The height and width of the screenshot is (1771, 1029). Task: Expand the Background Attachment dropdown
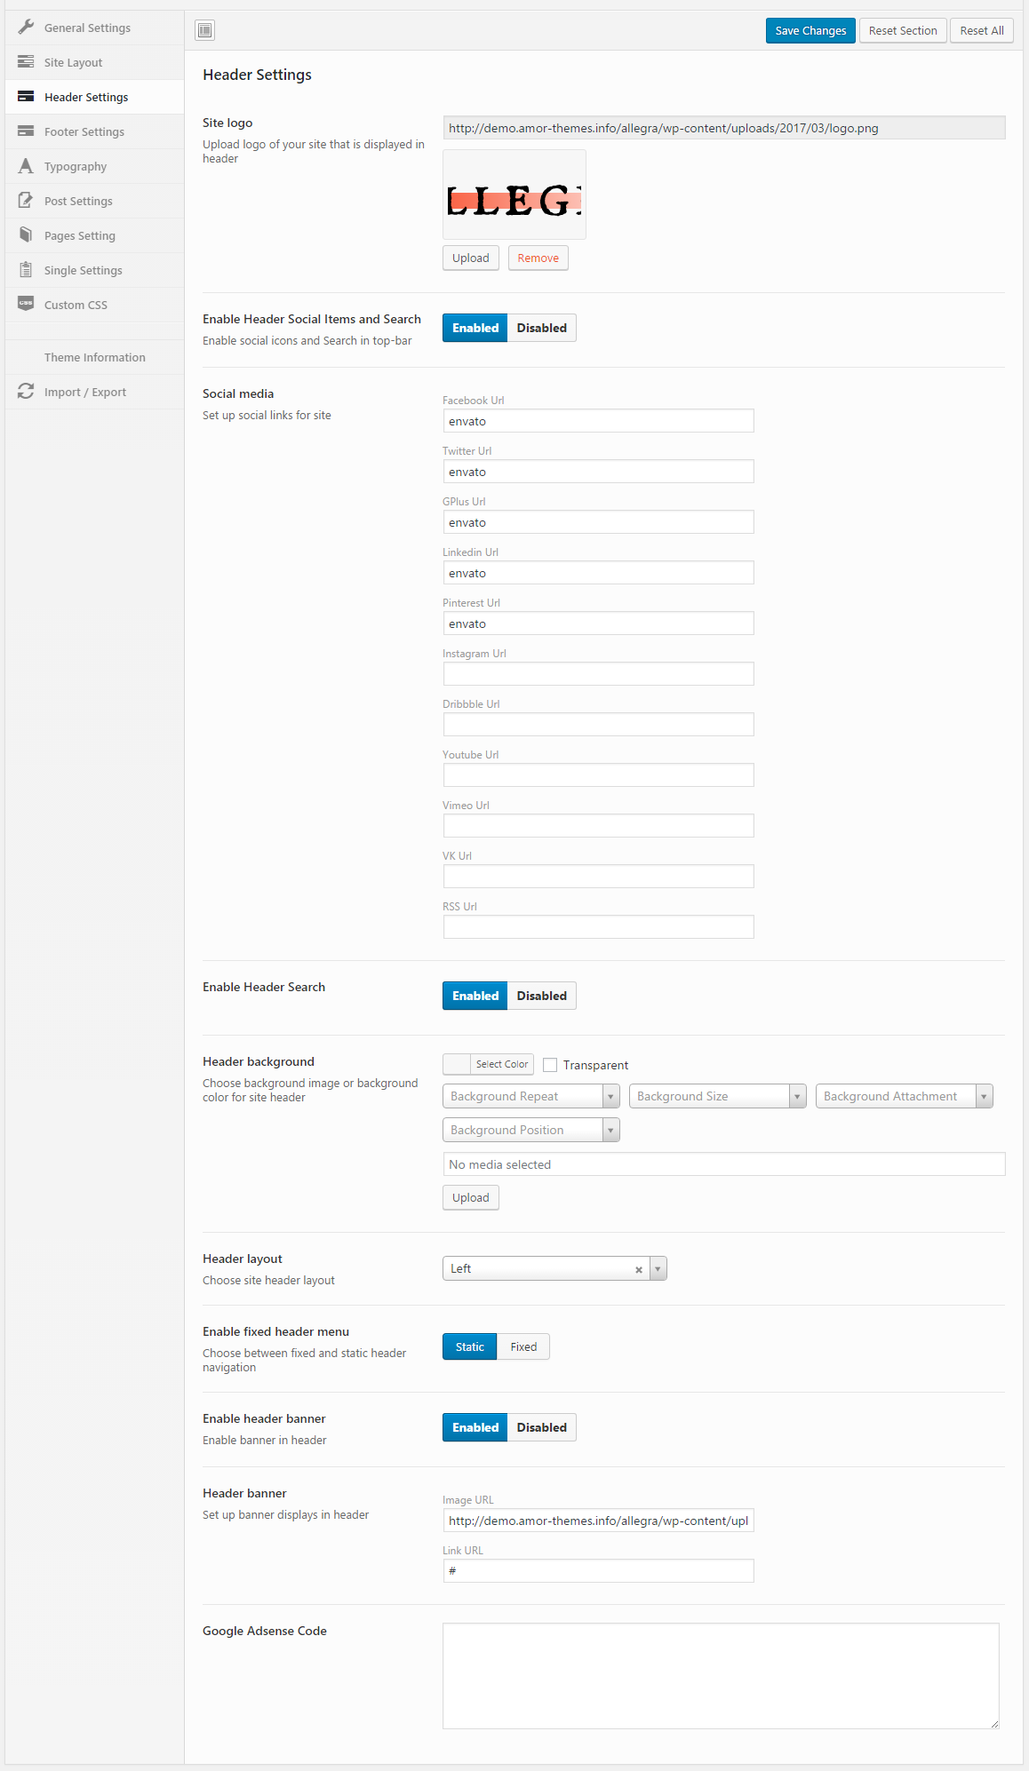[904, 1096]
